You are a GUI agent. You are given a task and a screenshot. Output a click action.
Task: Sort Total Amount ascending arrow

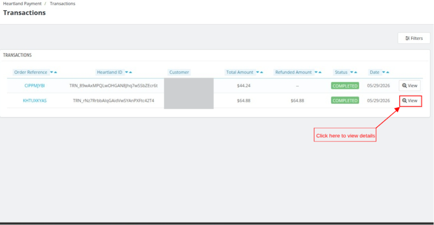[262, 72]
